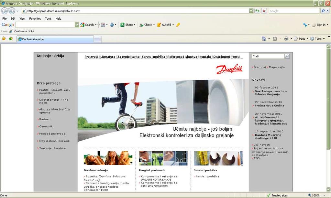
Task: Open the Help menu
Action: tap(58, 18)
